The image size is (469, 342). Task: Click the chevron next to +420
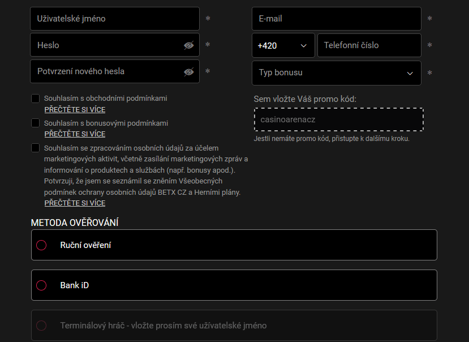pyautogui.click(x=304, y=45)
